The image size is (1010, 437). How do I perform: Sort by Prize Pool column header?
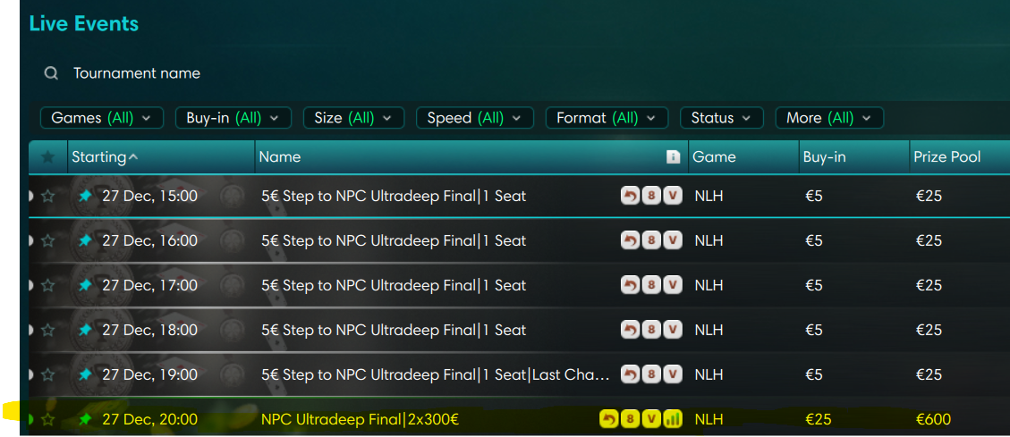(x=946, y=157)
